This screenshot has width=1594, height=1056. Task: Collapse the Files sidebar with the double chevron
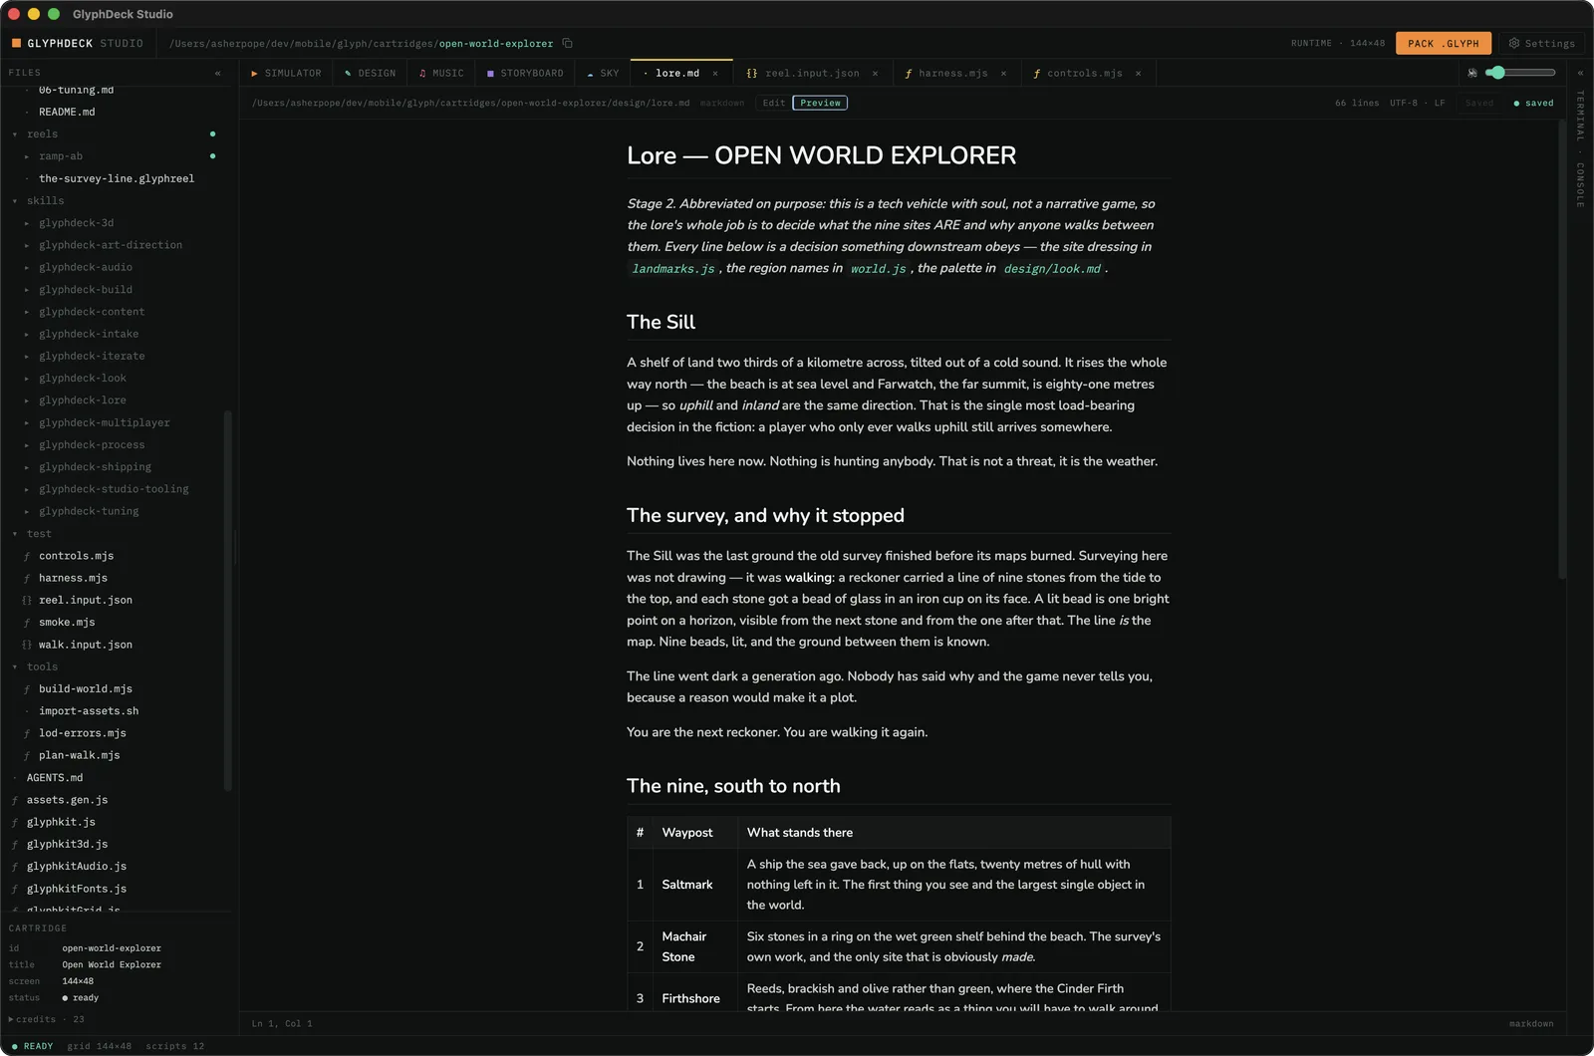[217, 73]
